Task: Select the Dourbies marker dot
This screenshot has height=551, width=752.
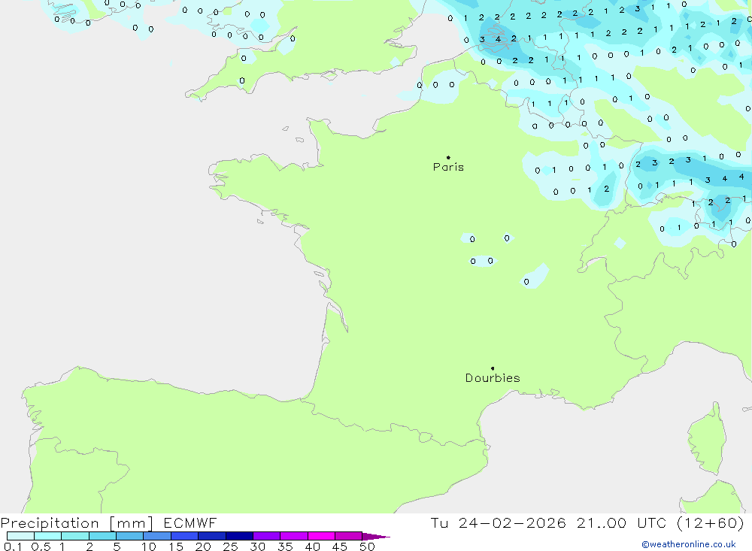Action: tap(493, 368)
